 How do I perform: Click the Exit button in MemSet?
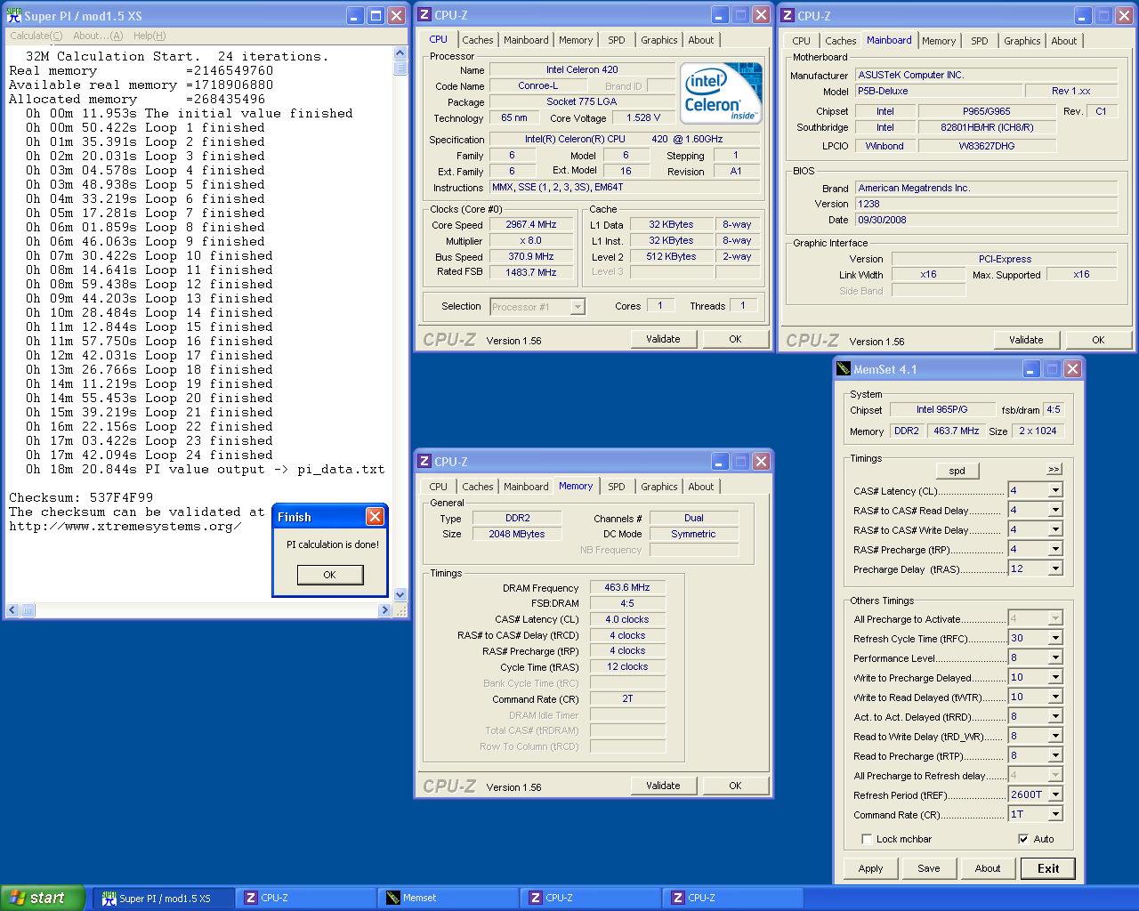1048,868
